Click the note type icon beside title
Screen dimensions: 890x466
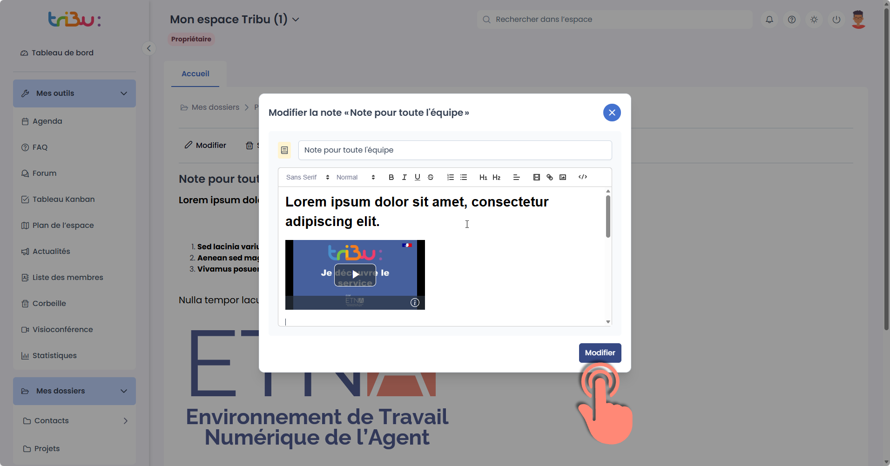click(284, 150)
